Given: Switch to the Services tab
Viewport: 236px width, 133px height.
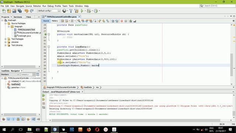Looking at the screenshot, I should pos(18,17).
